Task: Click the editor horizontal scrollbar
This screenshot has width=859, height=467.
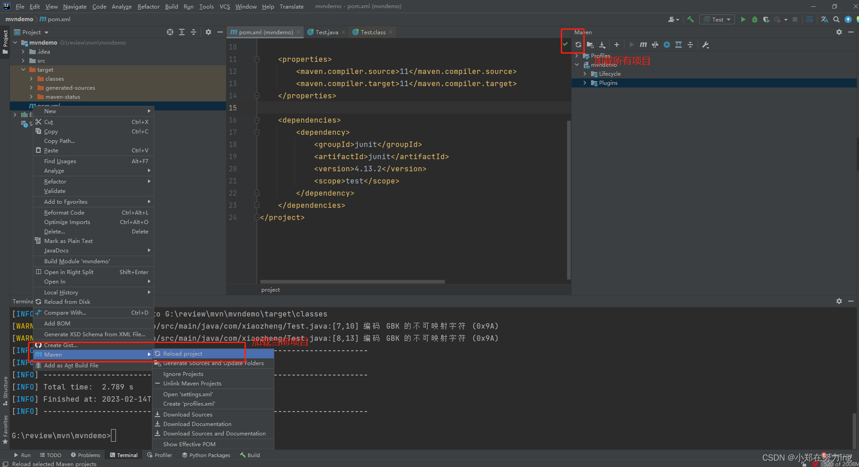Action: pyautogui.click(x=352, y=282)
